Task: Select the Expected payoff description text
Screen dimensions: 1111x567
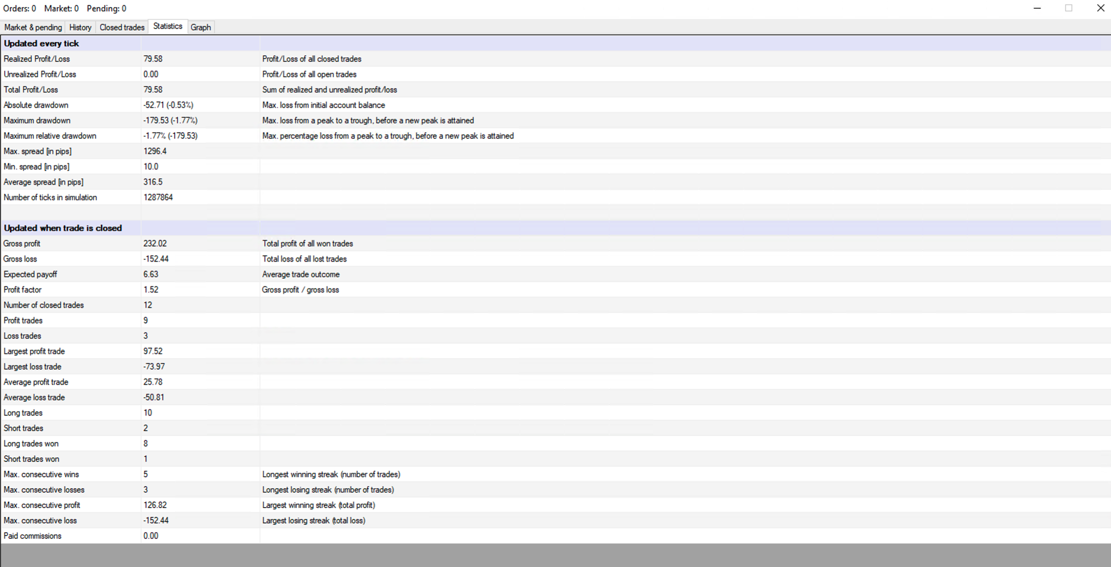Action: pos(301,274)
